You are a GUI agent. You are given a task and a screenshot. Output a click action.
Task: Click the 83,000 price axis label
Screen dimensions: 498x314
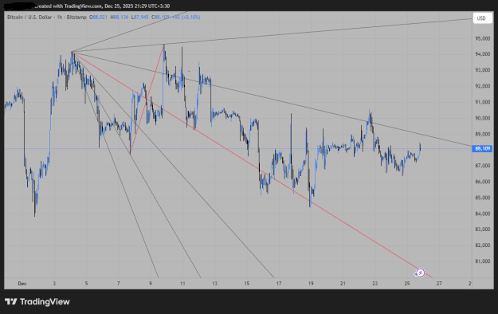[482, 230]
